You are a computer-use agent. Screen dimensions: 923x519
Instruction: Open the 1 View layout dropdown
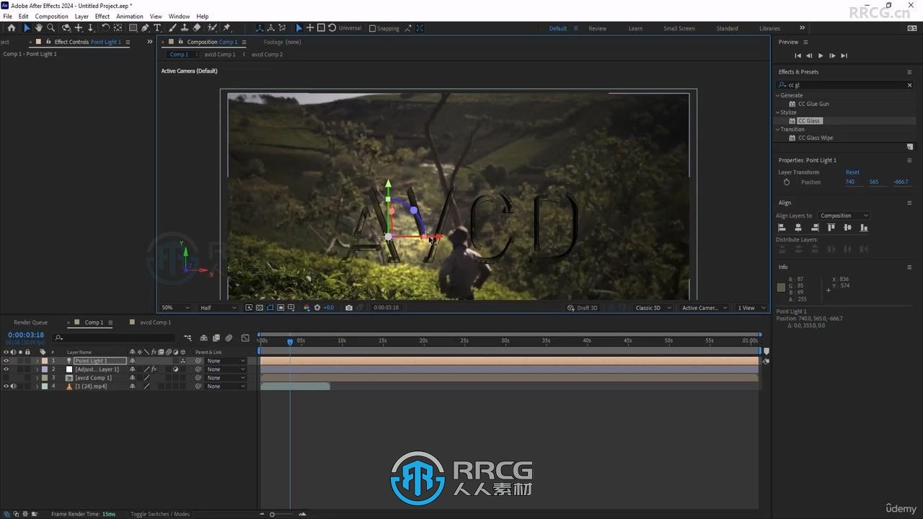(751, 308)
